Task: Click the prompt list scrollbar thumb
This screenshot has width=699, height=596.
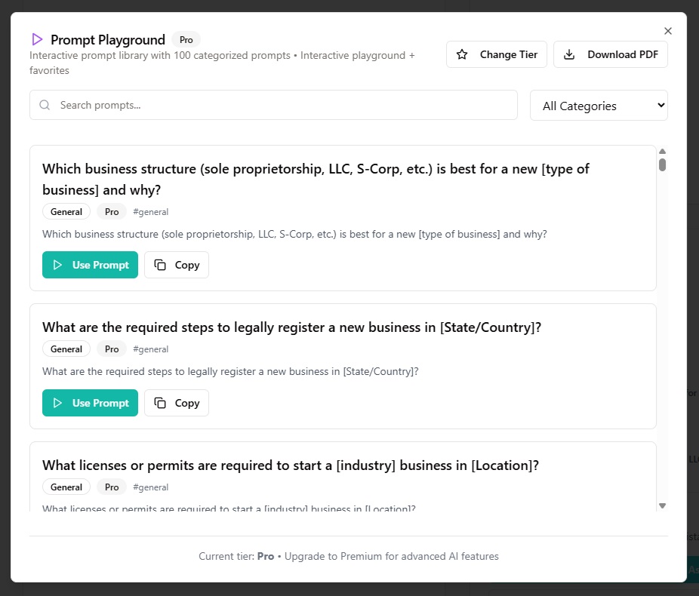Action: tap(662, 164)
